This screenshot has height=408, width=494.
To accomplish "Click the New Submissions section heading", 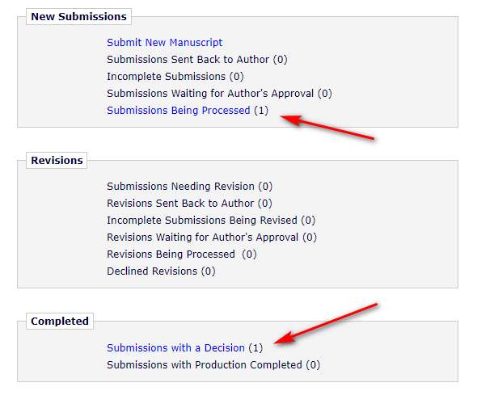I will click(78, 16).
